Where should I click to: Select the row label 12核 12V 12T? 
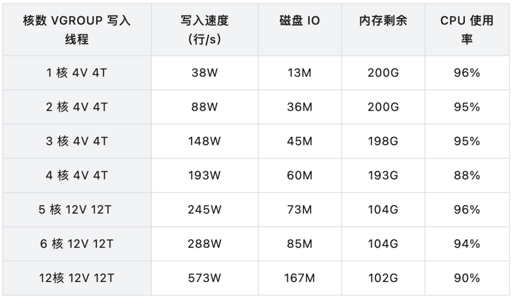click(77, 278)
